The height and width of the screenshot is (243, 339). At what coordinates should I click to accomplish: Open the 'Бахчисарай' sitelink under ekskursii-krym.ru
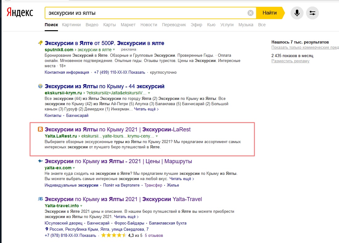pyautogui.click(x=77, y=116)
